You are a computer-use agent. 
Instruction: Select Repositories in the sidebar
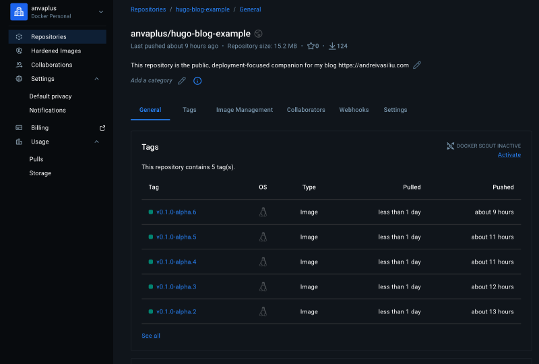(57, 37)
